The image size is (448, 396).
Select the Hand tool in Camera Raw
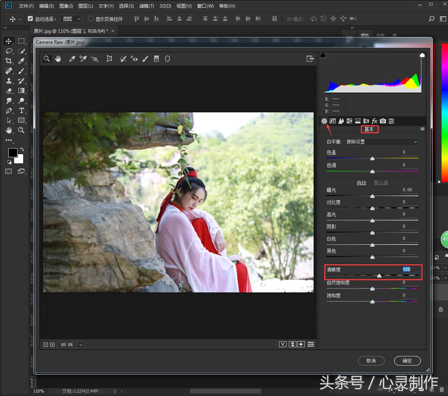tap(59, 59)
